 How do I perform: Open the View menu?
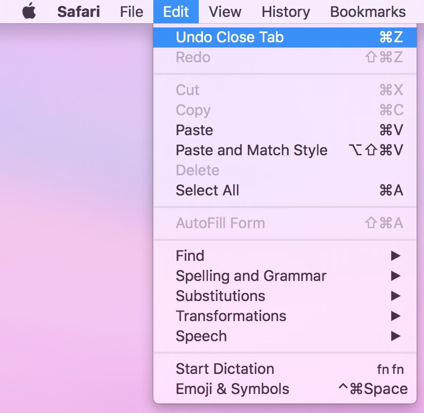click(225, 12)
